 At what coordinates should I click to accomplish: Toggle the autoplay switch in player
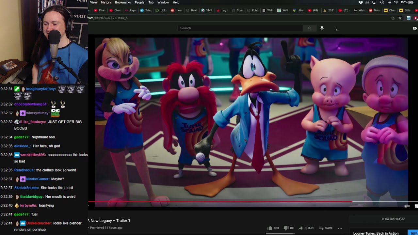407,206
